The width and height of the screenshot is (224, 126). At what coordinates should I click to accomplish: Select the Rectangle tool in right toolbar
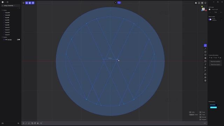205,61
